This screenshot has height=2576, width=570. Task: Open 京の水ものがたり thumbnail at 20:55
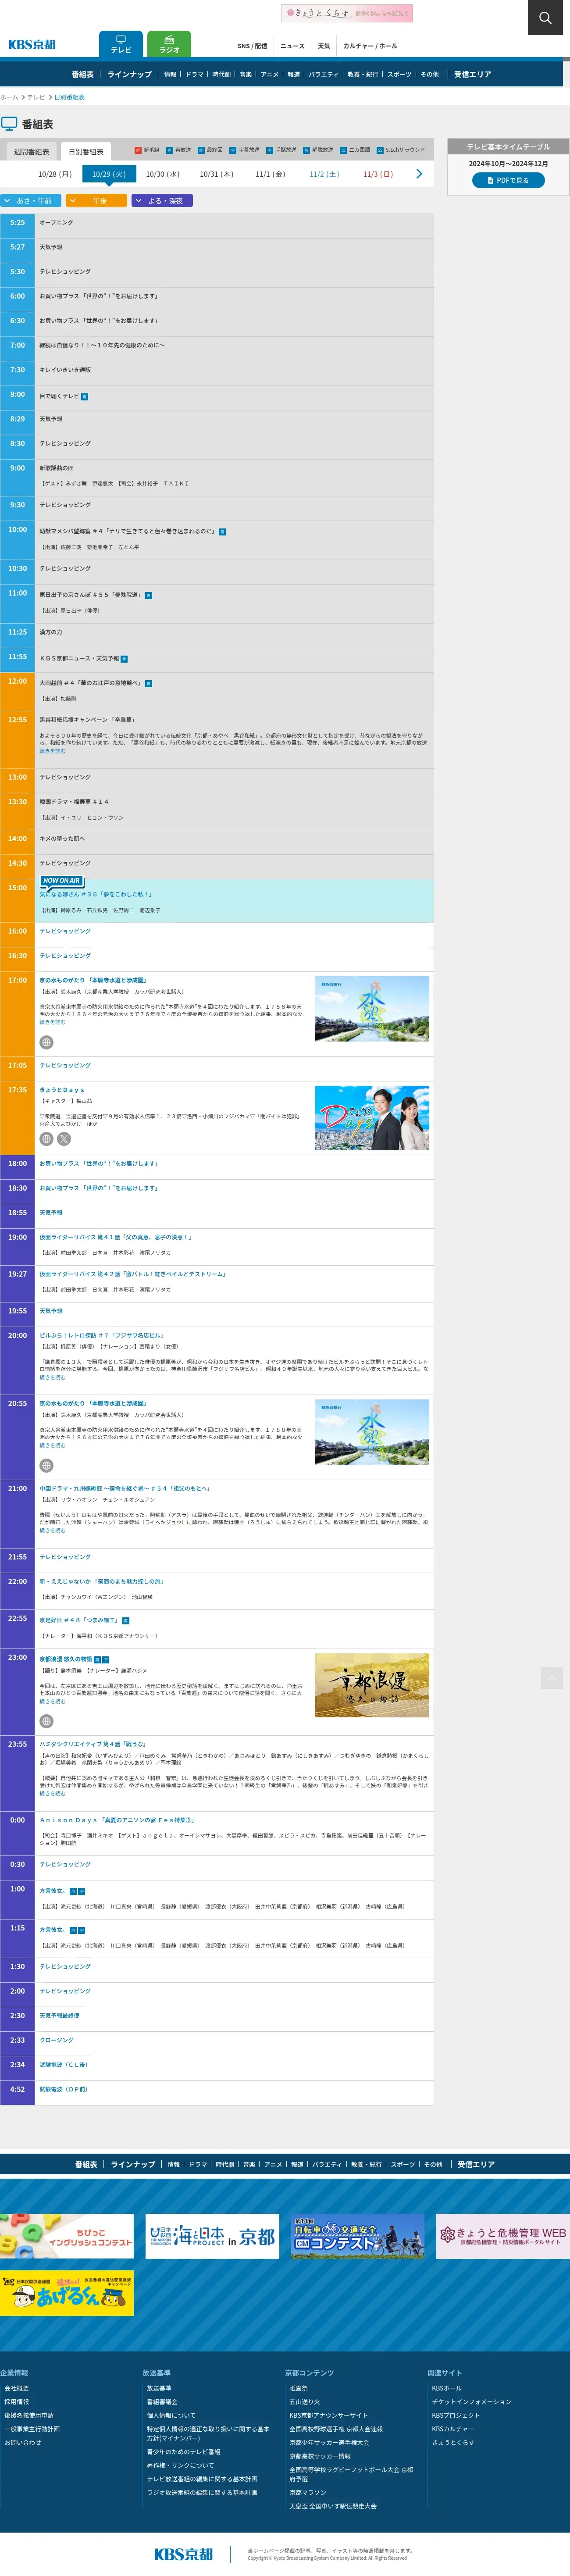pyautogui.click(x=372, y=1432)
